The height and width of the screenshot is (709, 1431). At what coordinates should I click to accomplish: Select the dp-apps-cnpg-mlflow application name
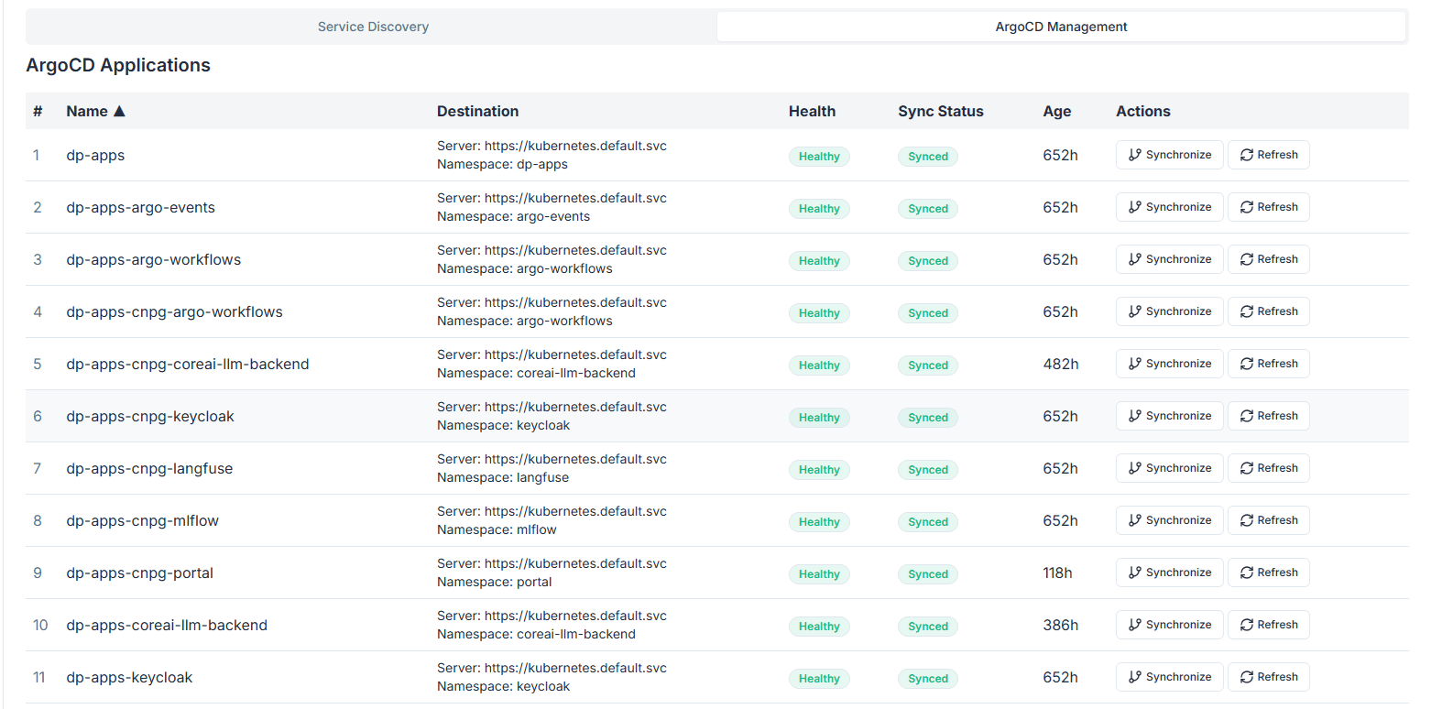click(x=142, y=520)
